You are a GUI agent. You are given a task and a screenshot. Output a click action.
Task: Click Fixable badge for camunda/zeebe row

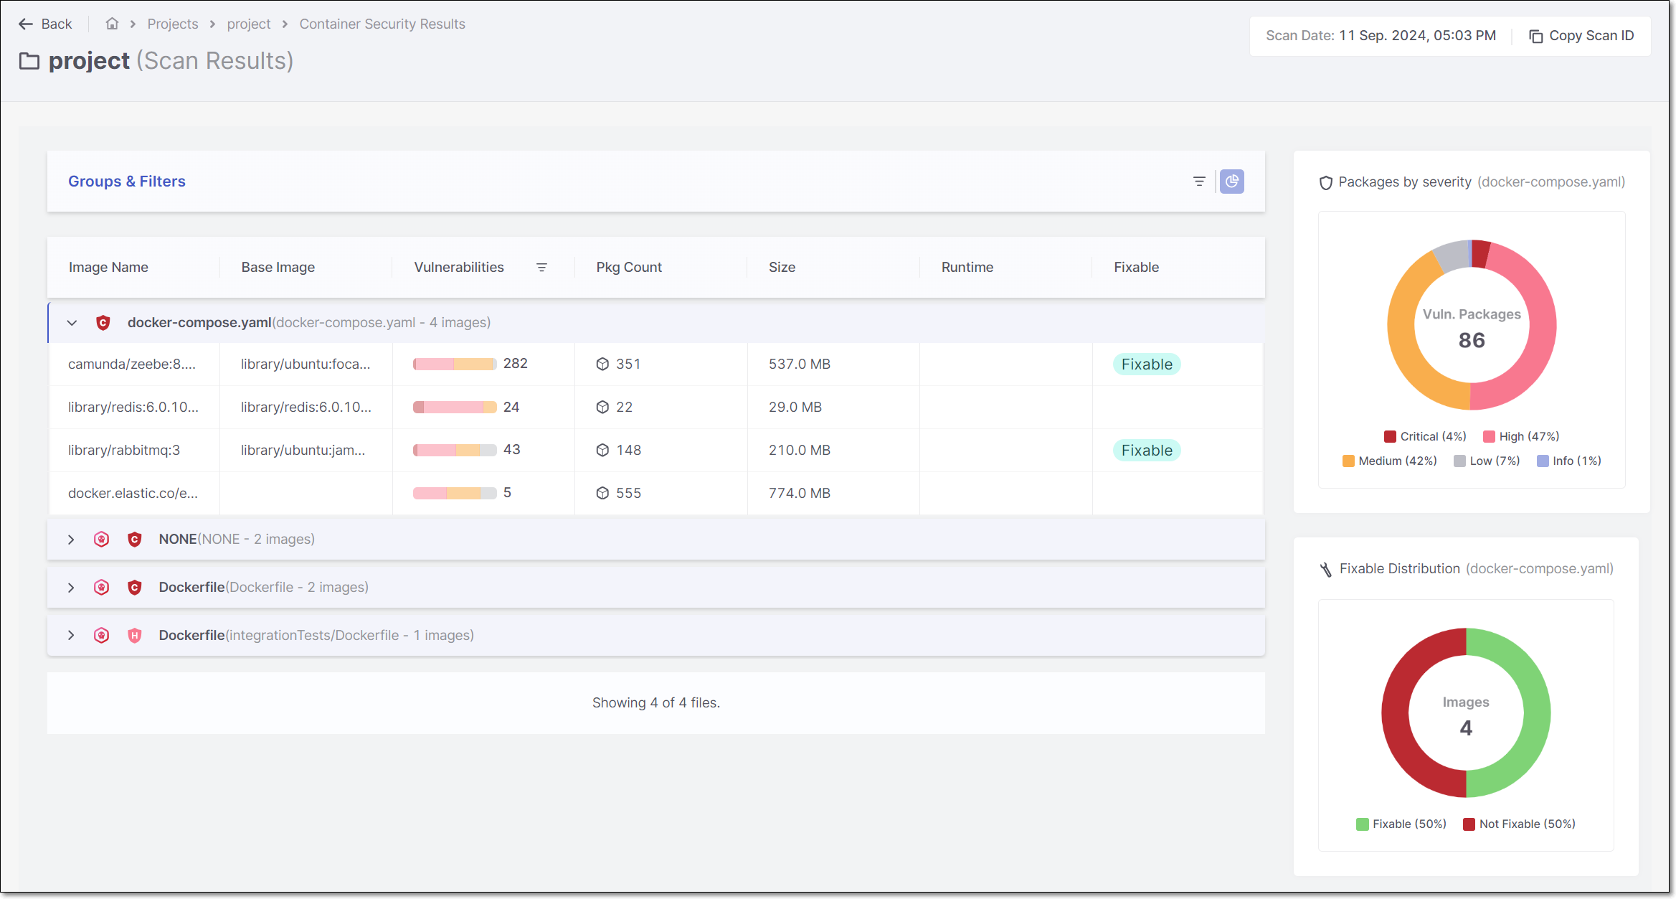click(x=1147, y=364)
